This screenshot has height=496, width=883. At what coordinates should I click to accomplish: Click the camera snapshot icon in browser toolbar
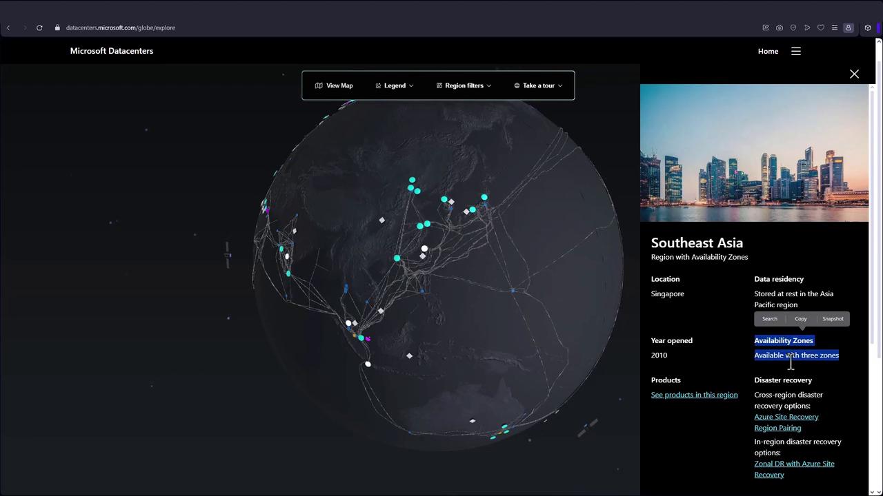(x=780, y=28)
